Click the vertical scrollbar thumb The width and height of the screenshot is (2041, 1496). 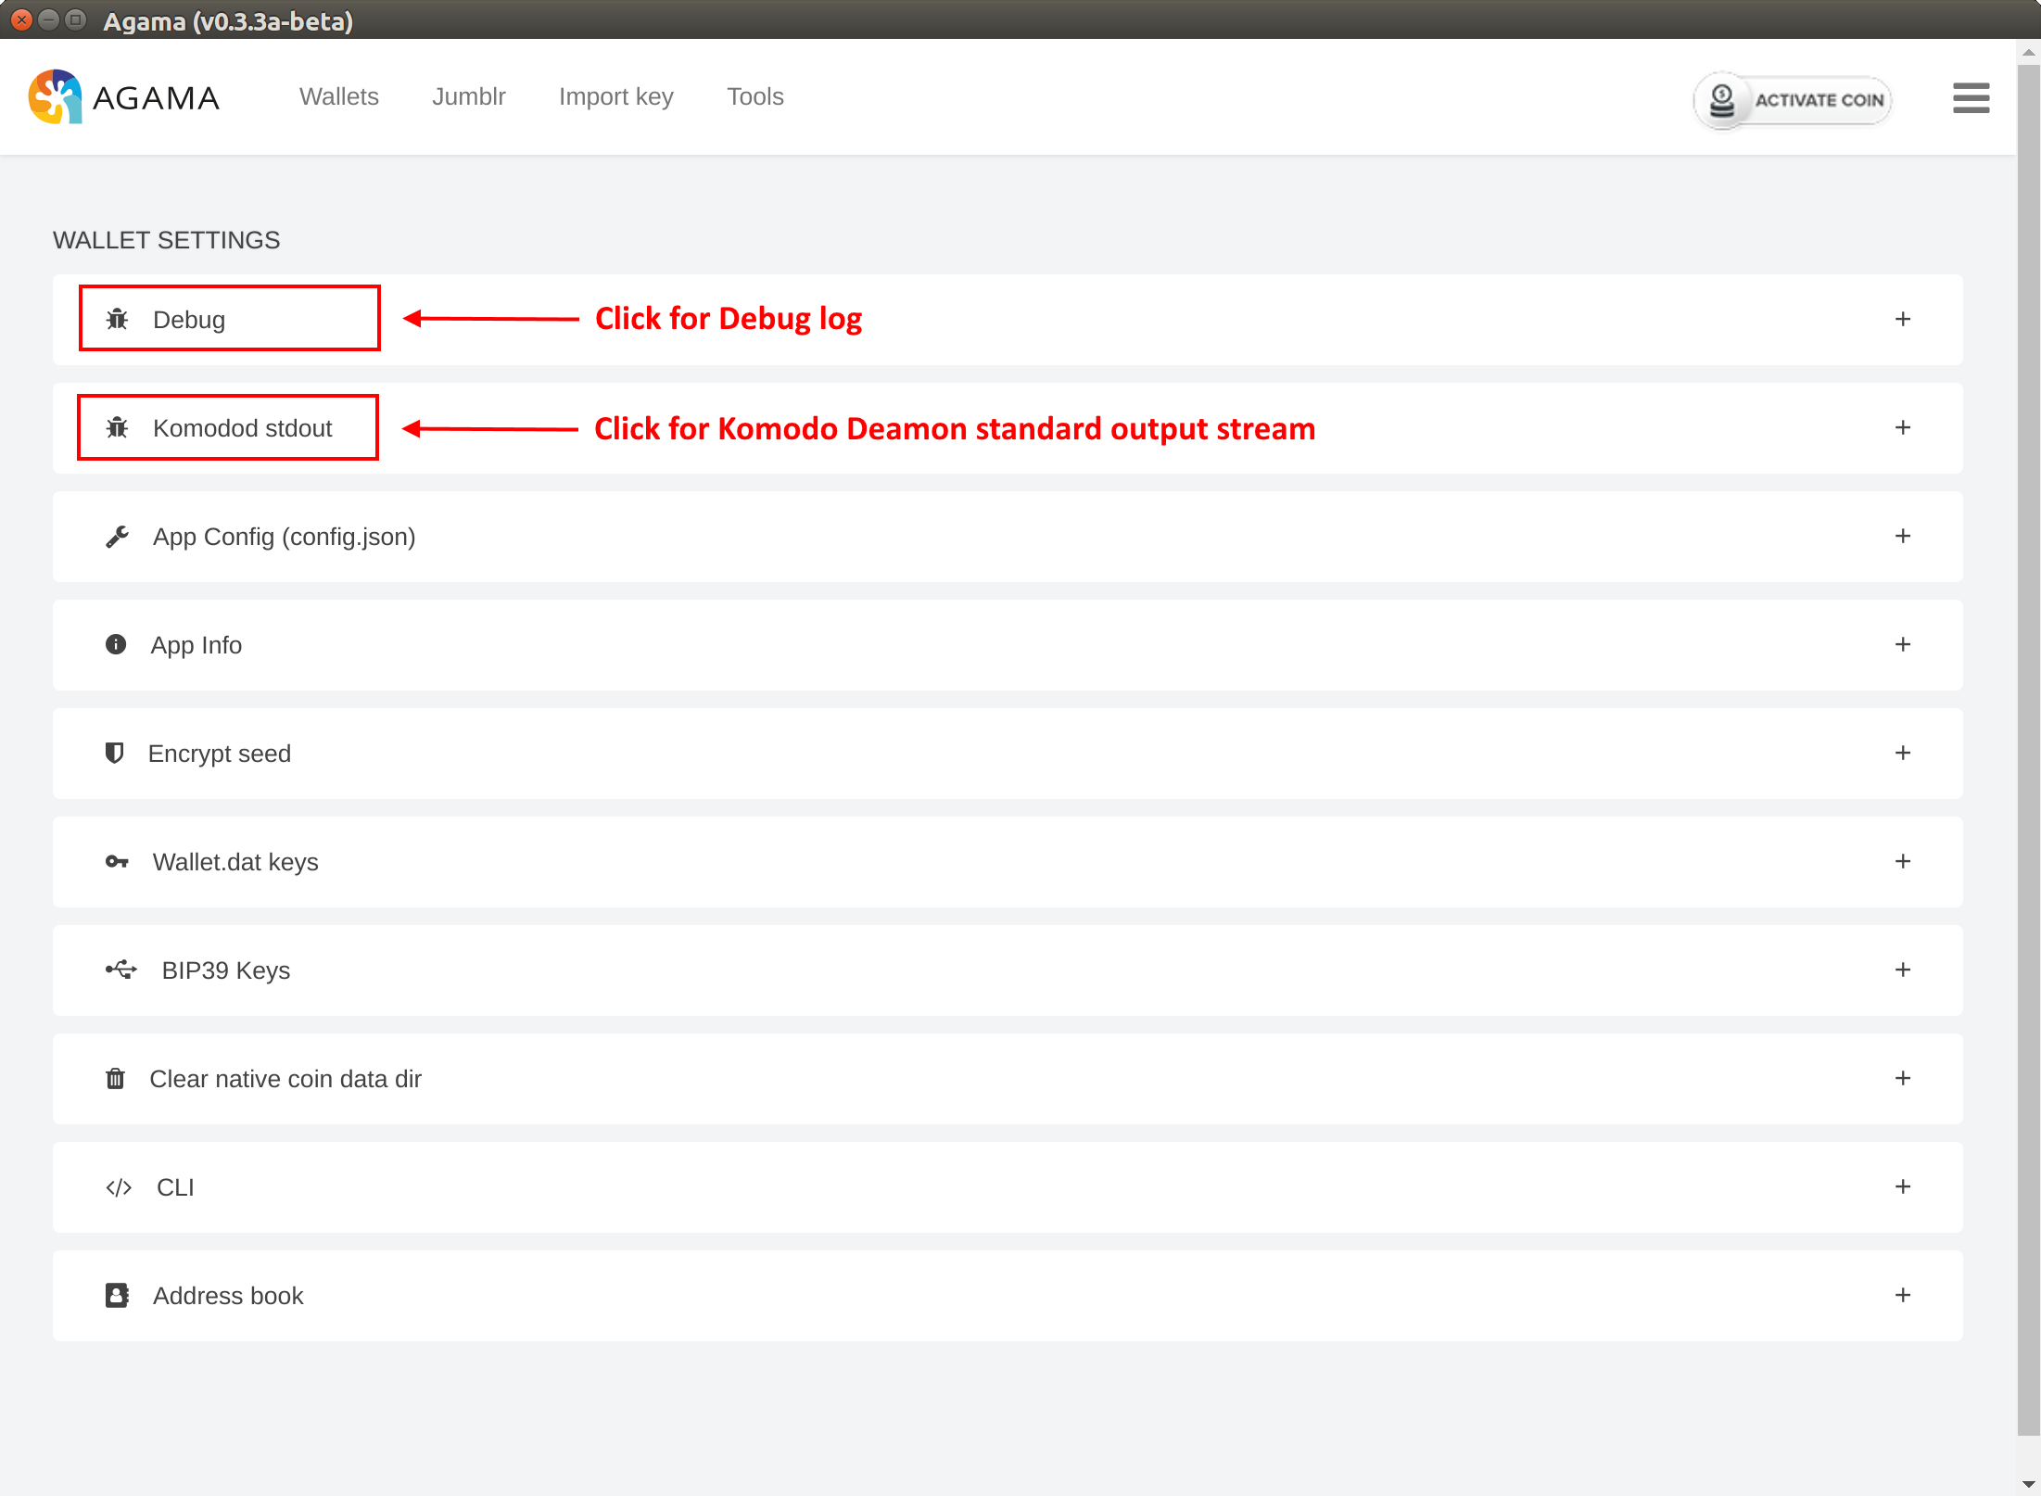tap(2028, 749)
